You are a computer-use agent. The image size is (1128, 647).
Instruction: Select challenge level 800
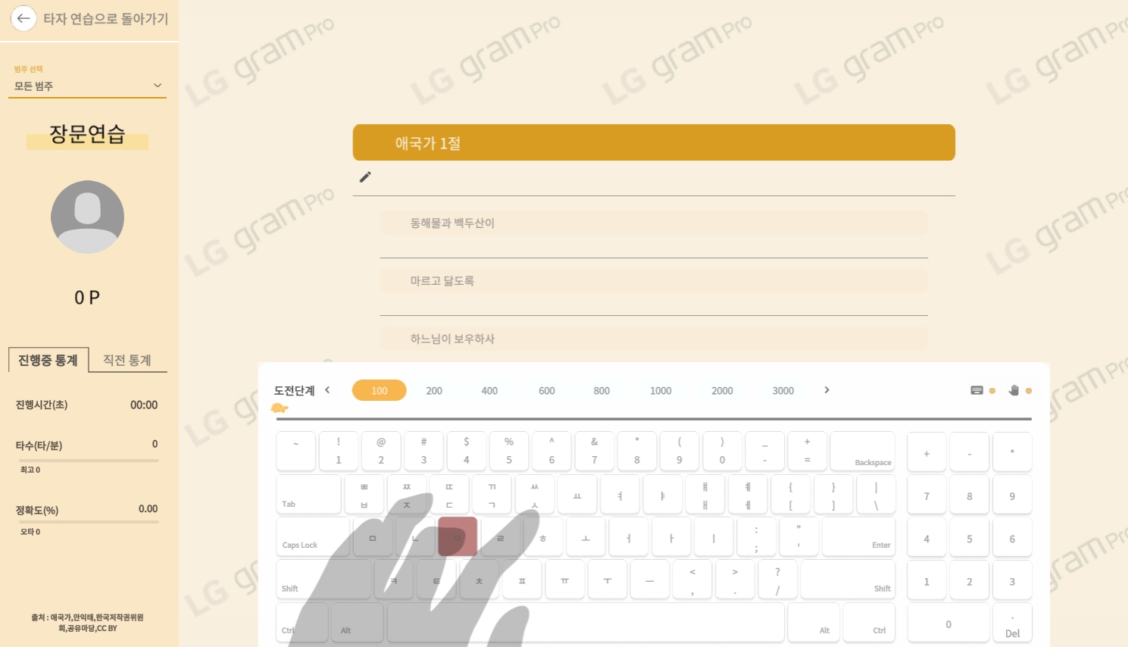(x=601, y=390)
